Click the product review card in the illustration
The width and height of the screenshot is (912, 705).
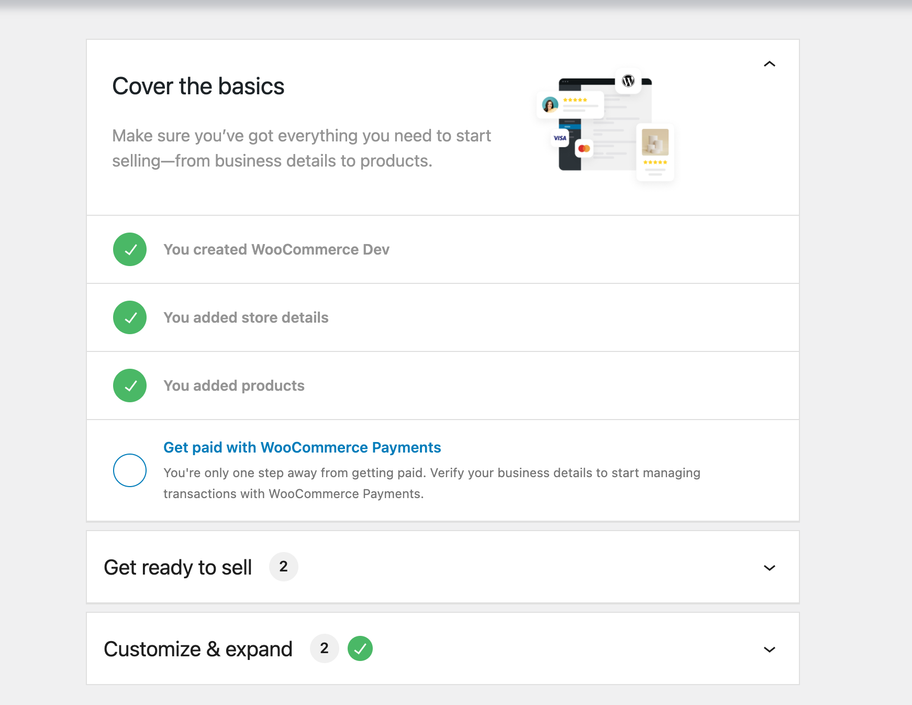[x=655, y=152]
